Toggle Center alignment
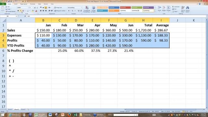 coord(43,11)
